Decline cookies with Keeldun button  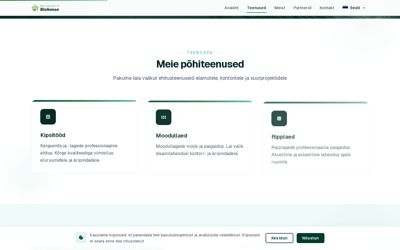click(x=279, y=238)
